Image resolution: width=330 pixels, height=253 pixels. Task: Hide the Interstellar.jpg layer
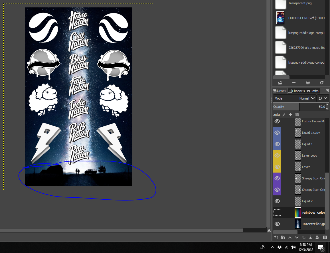pos(277,224)
